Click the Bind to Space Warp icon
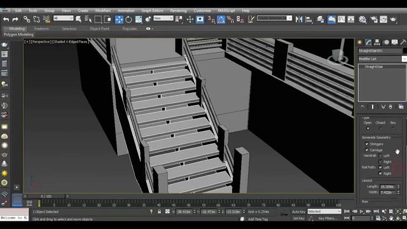Screen dimensions: 407x229 tap(46, 19)
